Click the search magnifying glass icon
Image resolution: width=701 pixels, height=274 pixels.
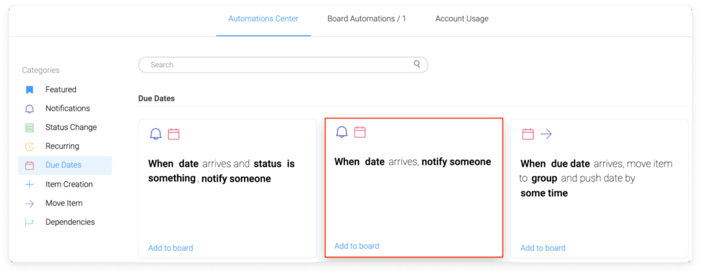pyautogui.click(x=417, y=64)
